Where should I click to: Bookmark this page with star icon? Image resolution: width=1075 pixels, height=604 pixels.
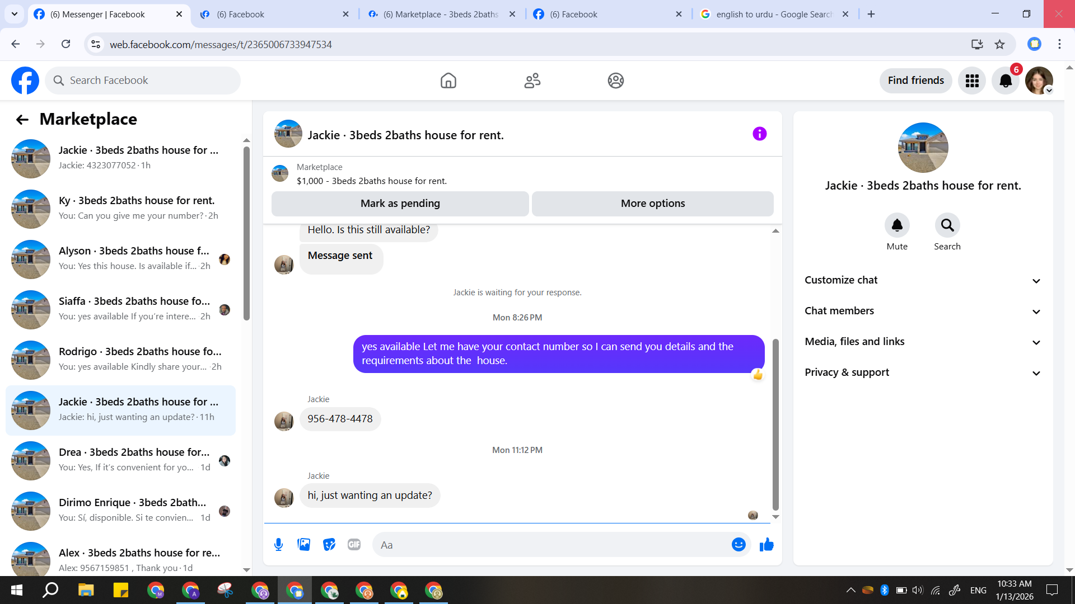pos(999,44)
